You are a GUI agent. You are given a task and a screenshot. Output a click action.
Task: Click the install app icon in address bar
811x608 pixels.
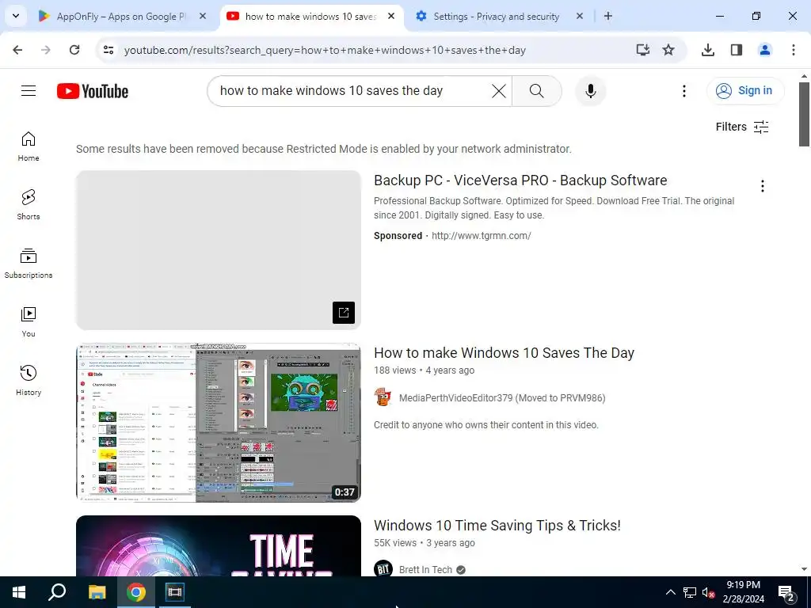[642, 50]
